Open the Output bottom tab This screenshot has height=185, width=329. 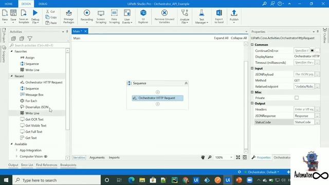click(x=13, y=165)
